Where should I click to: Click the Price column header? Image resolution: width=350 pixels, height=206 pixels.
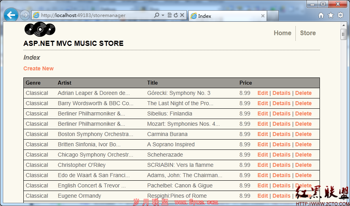245,83
